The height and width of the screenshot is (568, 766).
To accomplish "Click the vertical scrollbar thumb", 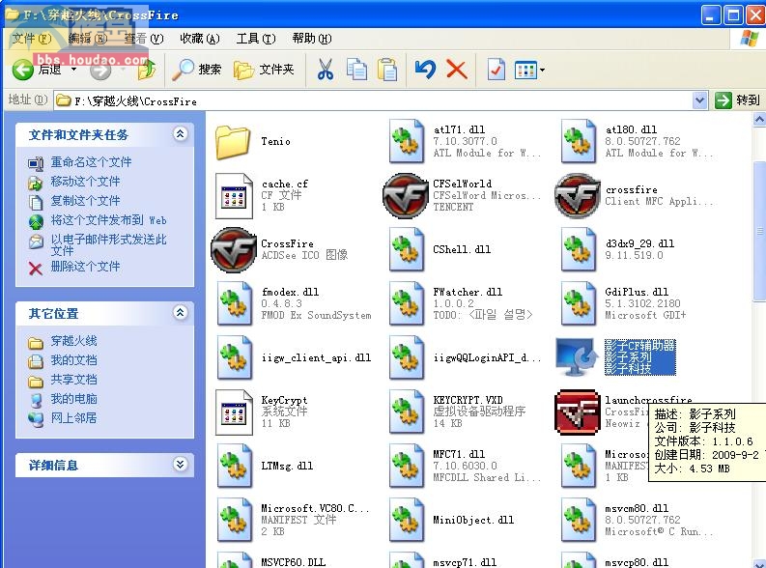I will click(x=759, y=231).
